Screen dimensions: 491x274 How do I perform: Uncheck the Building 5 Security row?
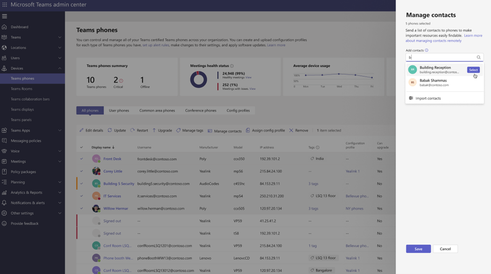pyautogui.click(x=81, y=184)
